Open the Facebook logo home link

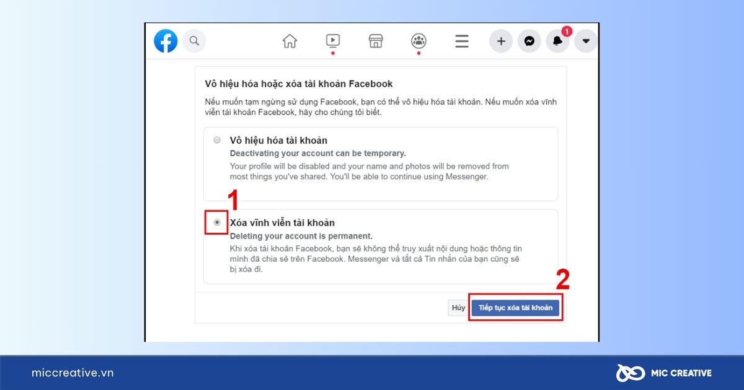pos(166,41)
